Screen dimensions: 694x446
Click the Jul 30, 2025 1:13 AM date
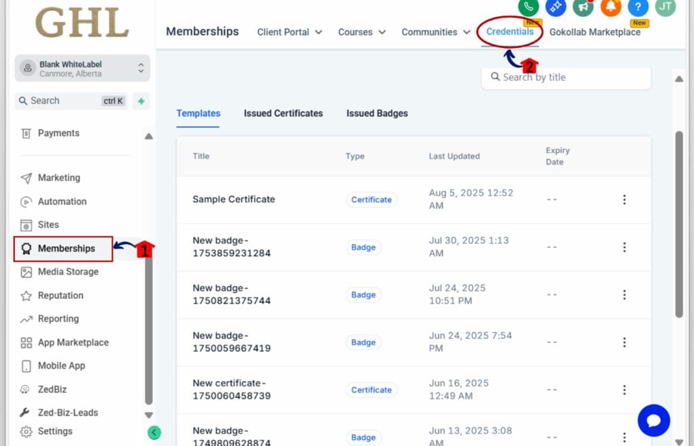pos(469,247)
